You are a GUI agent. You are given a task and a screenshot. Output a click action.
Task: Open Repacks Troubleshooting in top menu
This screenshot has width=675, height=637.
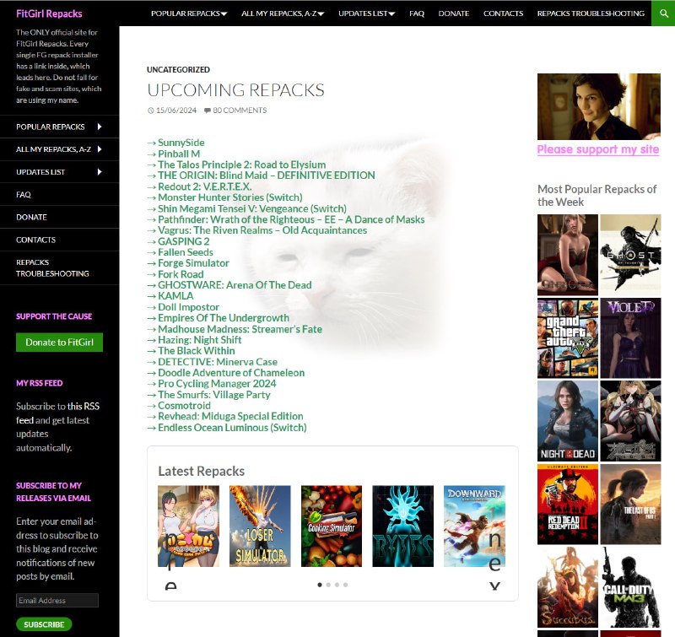point(591,13)
